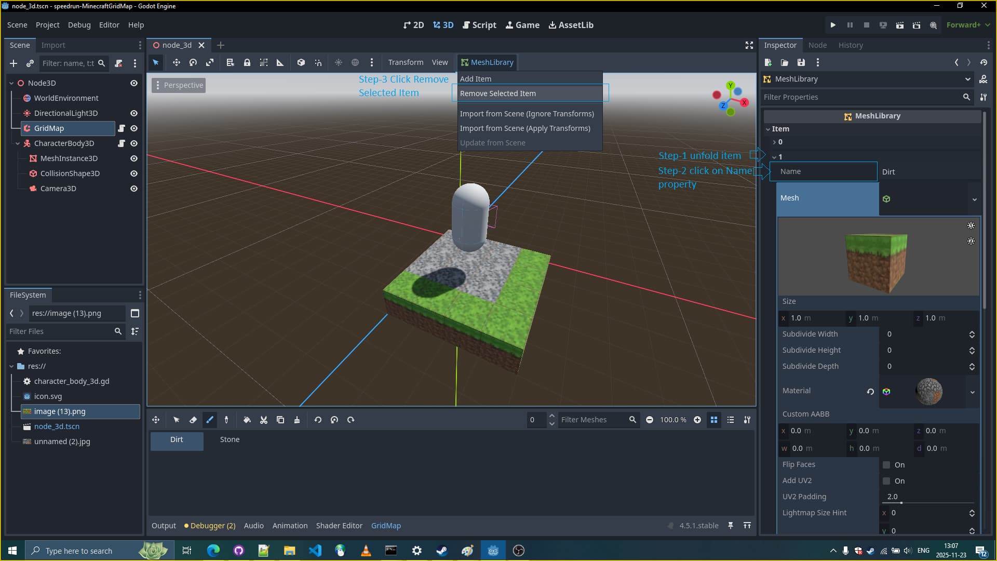The width and height of the screenshot is (997, 561).
Task: Expand item 0 in MeshLibrary
Action: (774, 142)
